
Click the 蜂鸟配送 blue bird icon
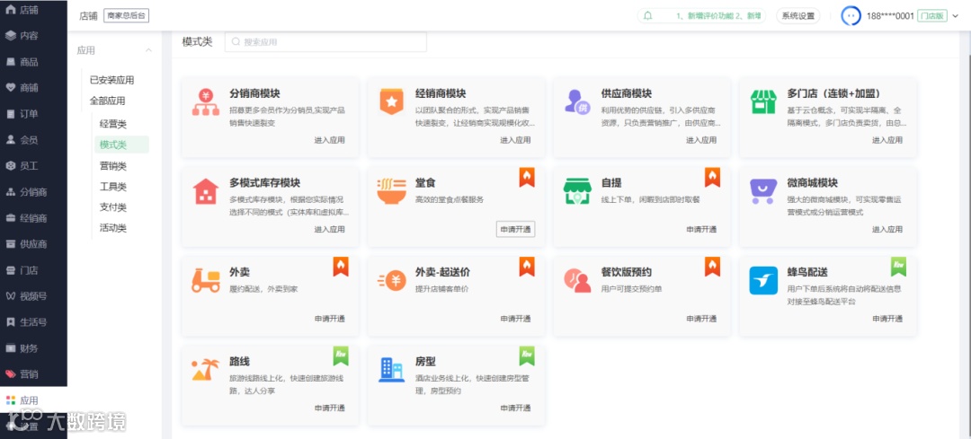pos(763,281)
